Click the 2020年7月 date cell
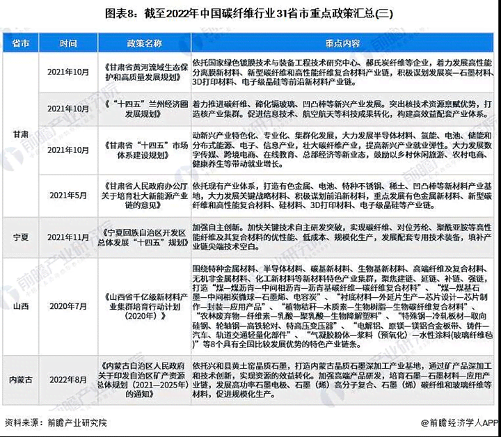The image size is (501, 437). [68, 305]
